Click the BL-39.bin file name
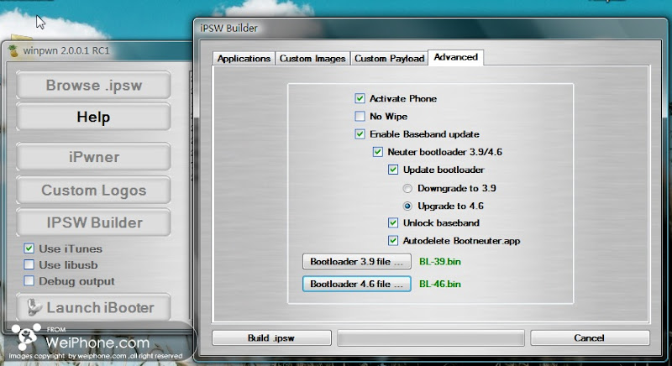This screenshot has height=366, width=672. click(x=440, y=262)
